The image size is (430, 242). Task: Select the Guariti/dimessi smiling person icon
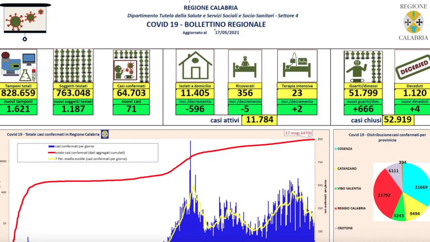coord(363,66)
